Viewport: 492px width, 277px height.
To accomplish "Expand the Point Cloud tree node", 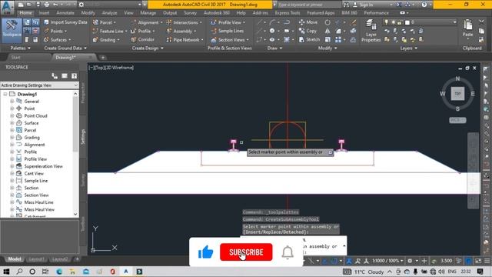I will (12, 116).
